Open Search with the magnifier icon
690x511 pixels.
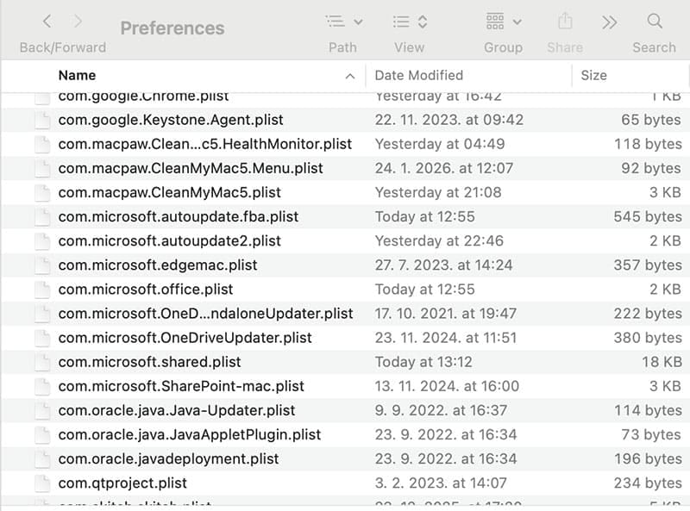pyautogui.click(x=655, y=21)
